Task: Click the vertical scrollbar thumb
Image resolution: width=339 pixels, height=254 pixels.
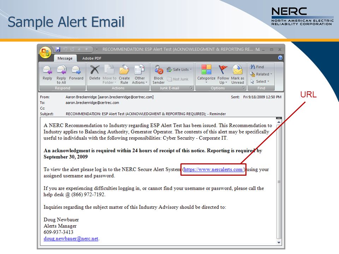Action: click(x=279, y=182)
